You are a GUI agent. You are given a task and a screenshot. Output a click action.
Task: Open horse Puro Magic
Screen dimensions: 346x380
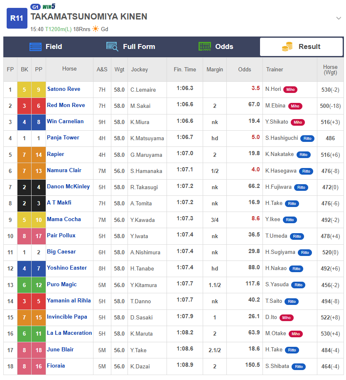(x=62, y=285)
